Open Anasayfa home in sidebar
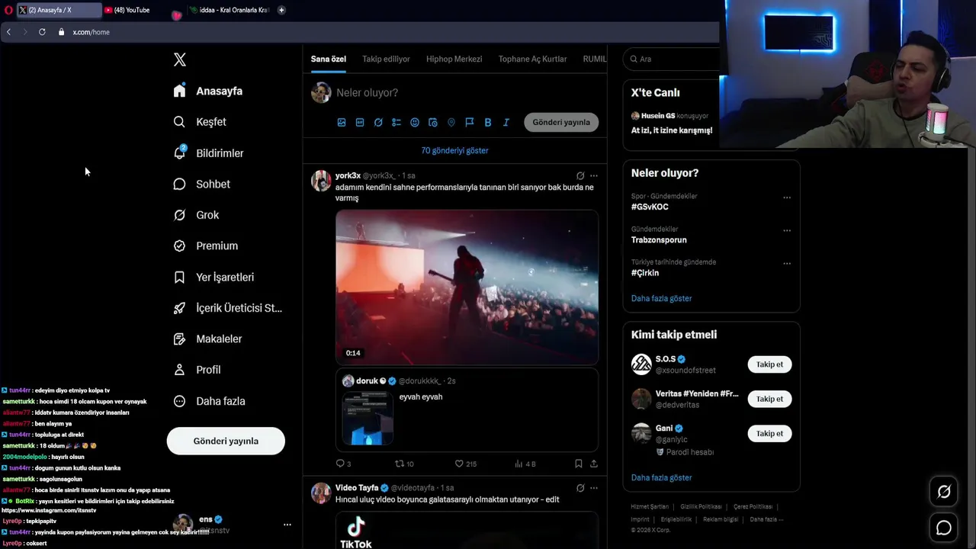The image size is (976, 549). pos(208,91)
